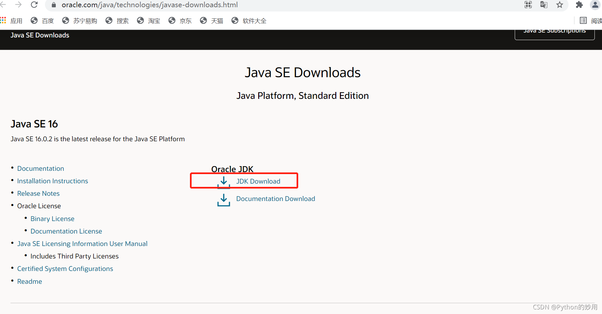Bookmark this page with the star icon
602x314 pixels.
(560, 5)
